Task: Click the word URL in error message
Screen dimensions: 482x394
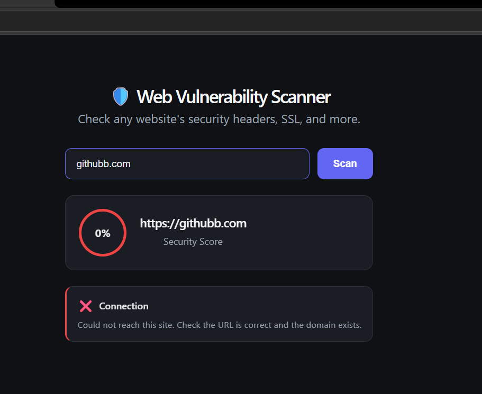Action: [225, 325]
